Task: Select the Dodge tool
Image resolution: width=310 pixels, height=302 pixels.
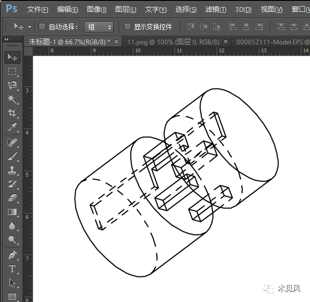Action: click(x=12, y=240)
